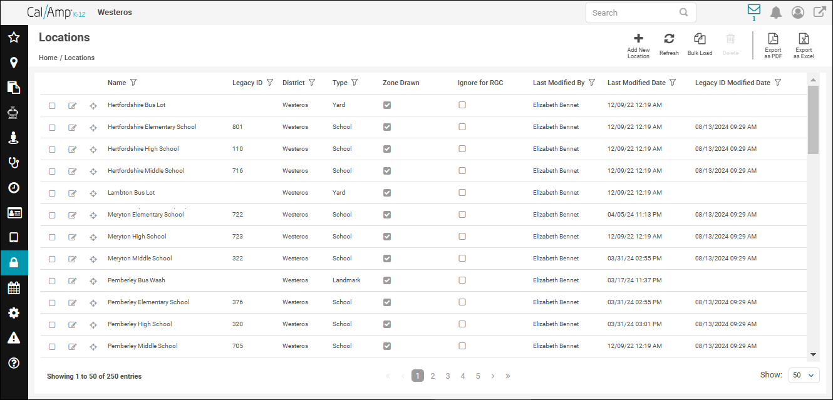Go to page 5
Viewport: 833px width, 400px height.
478,376
